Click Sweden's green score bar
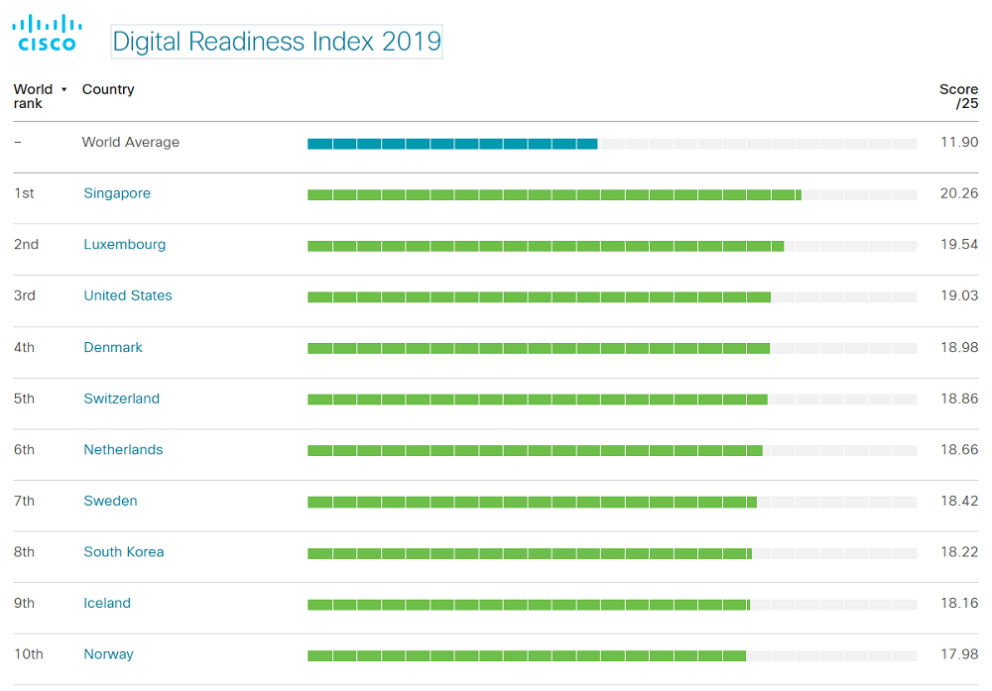This screenshot has height=691, width=992. (x=532, y=502)
